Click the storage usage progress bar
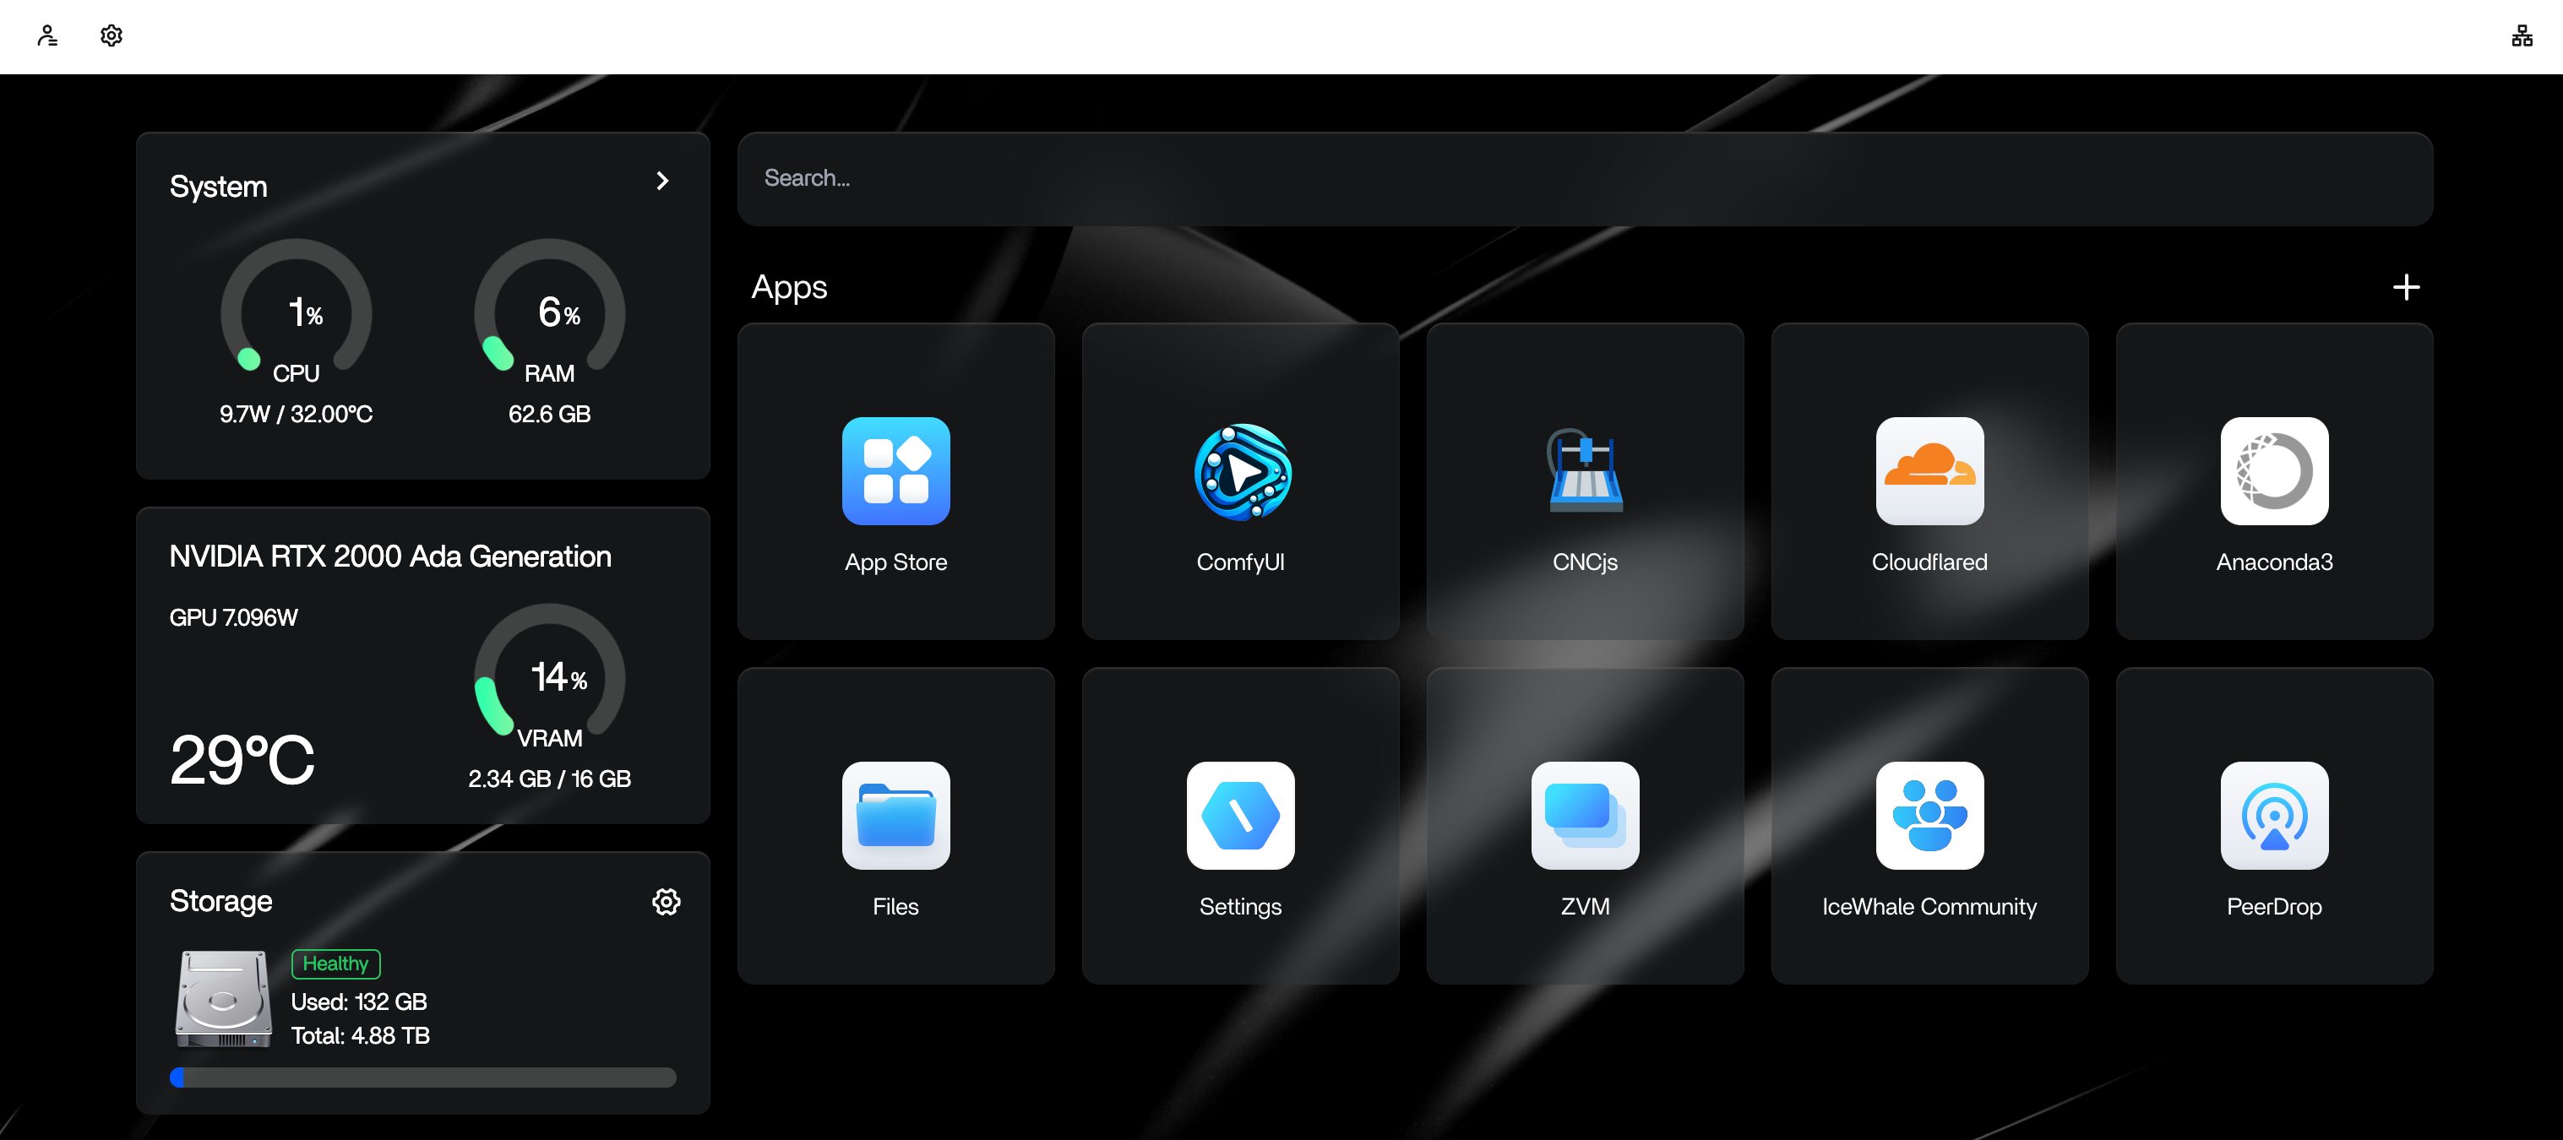The width and height of the screenshot is (2563, 1140). click(x=423, y=1078)
